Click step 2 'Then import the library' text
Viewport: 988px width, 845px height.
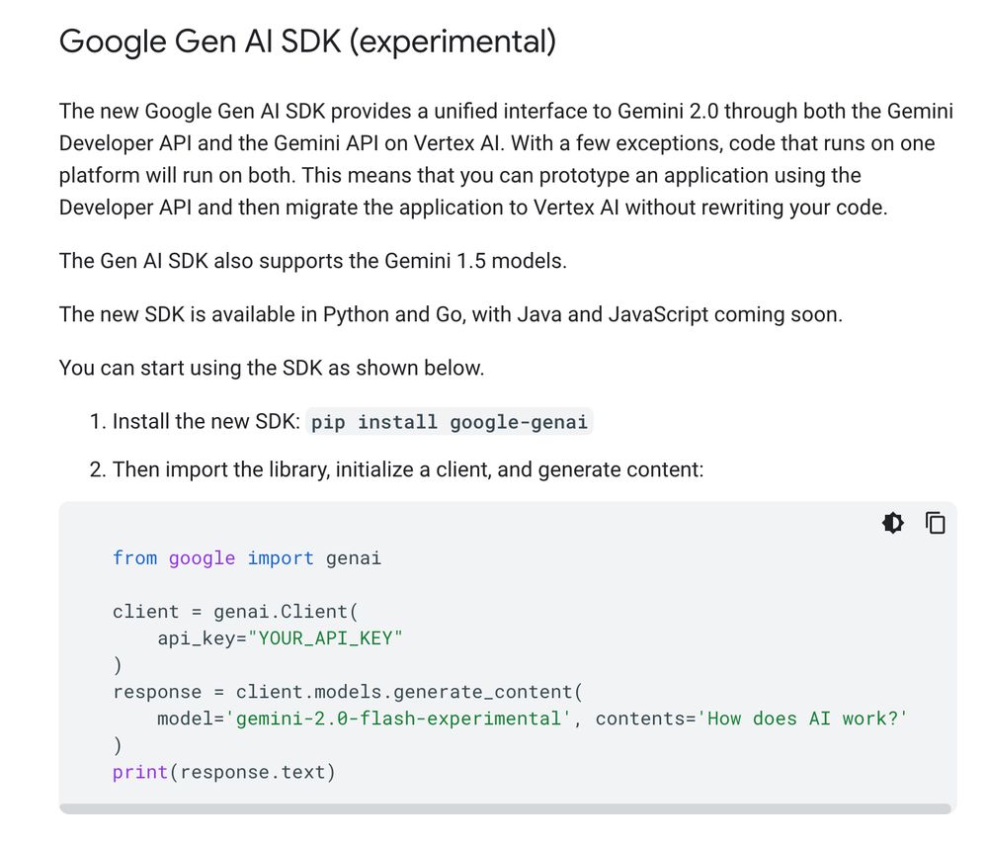408,469
